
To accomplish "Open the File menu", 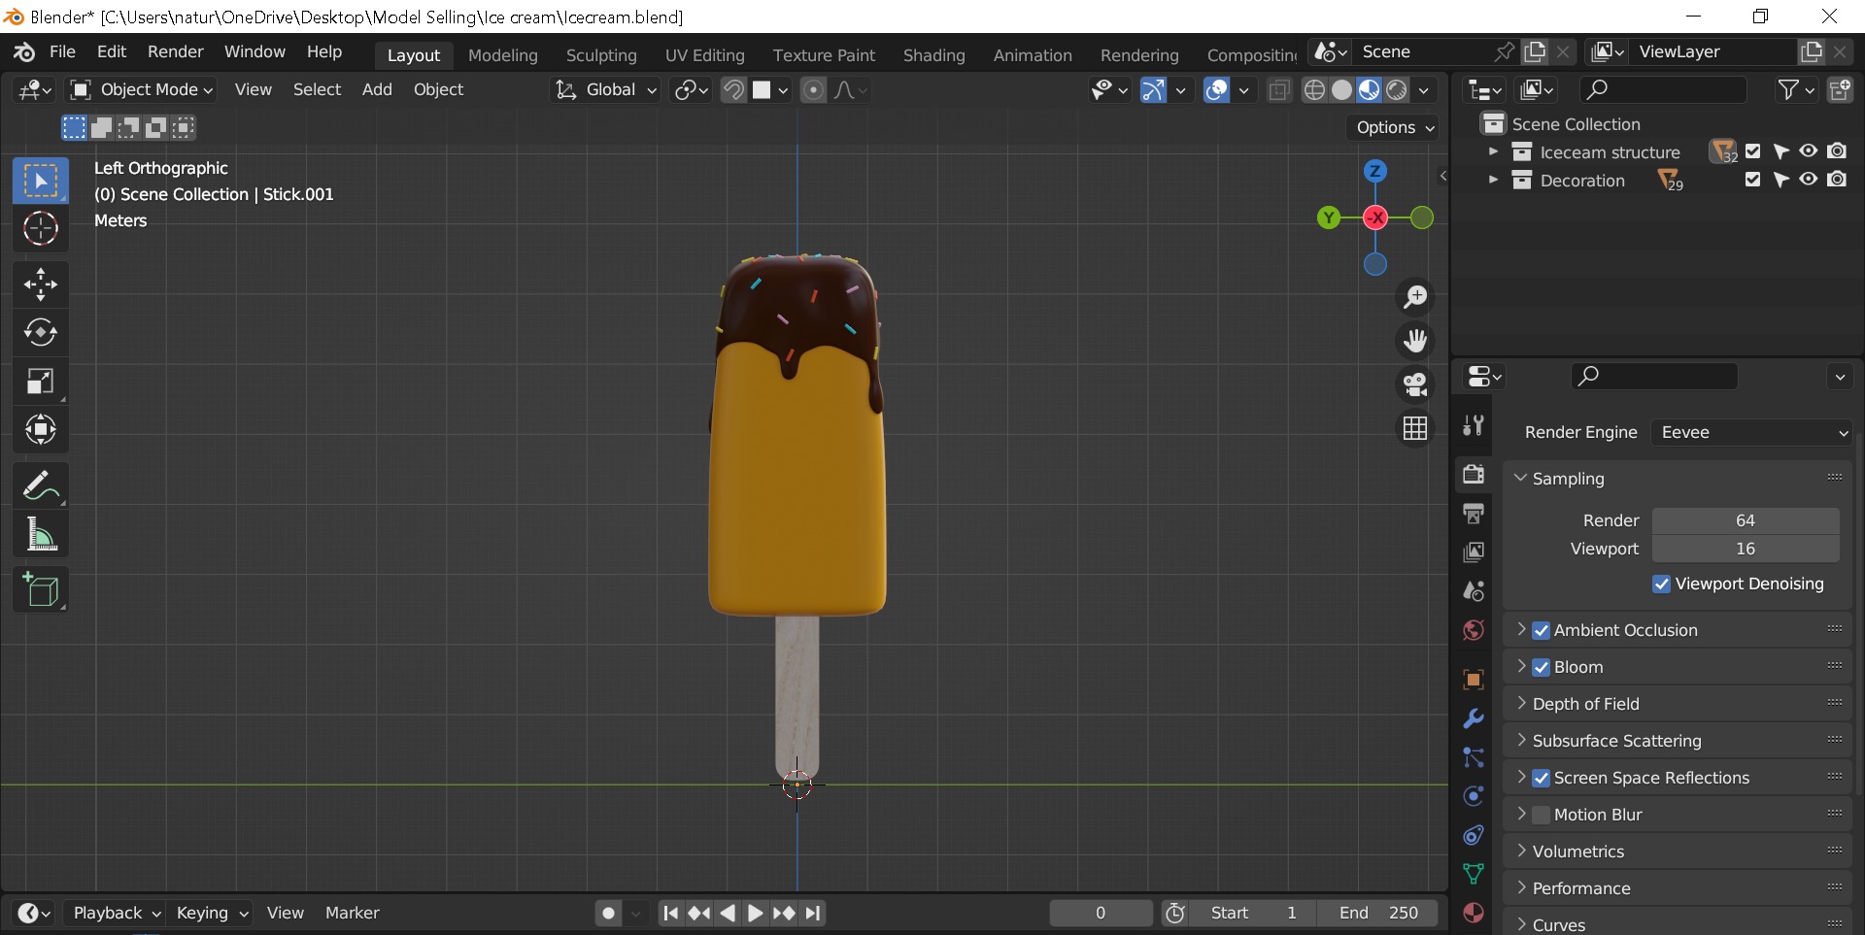I will [62, 51].
